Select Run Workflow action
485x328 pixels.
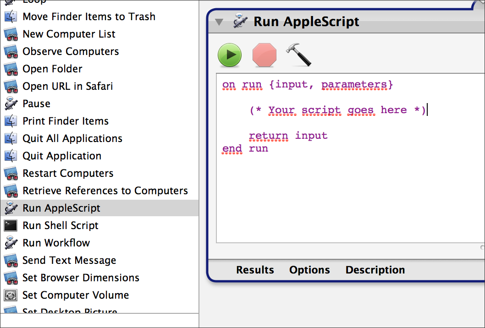pyautogui.click(x=99, y=243)
